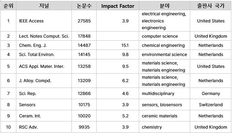Screen dimensions: 232x133
Task: Click the 분야 column header
Action: point(164,6)
